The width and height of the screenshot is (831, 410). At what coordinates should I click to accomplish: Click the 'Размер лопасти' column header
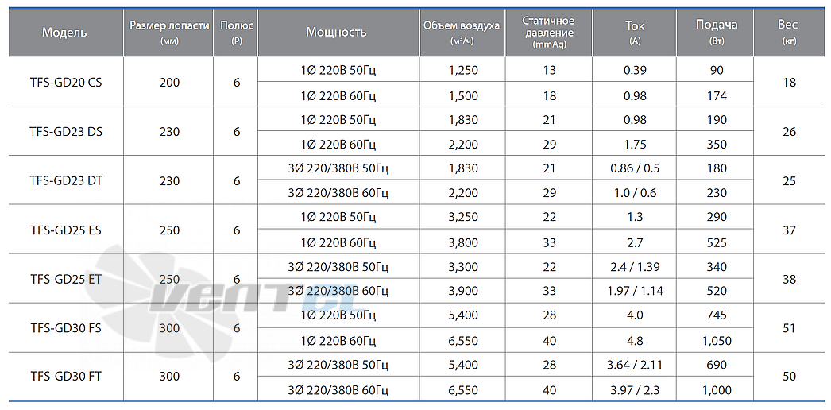(x=168, y=32)
